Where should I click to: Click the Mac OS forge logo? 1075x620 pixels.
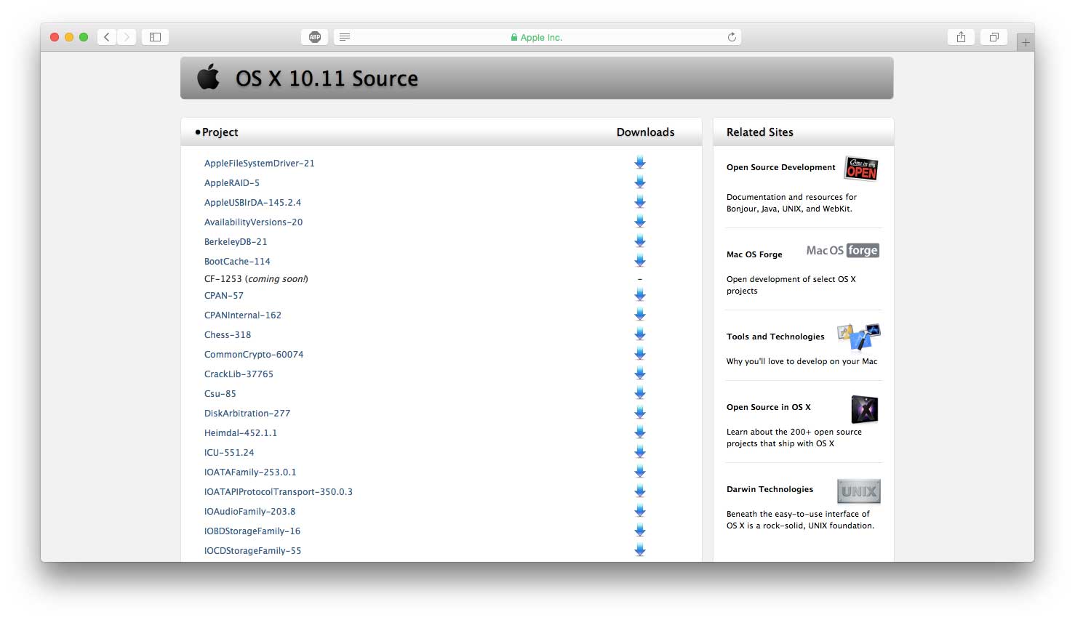coord(843,251)
